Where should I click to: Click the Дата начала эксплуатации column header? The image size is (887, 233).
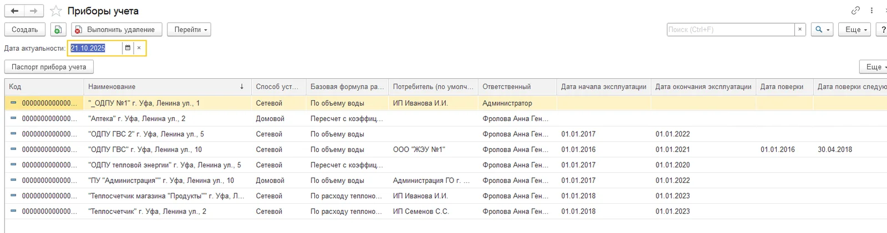click(604, 87)
